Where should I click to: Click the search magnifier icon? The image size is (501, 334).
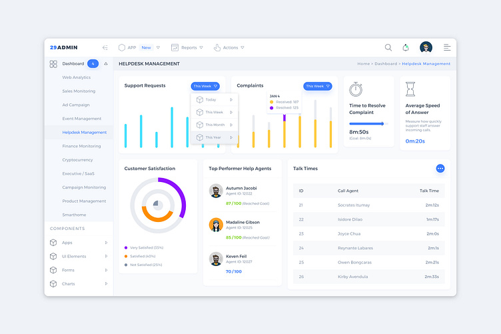tap(388, 47)
